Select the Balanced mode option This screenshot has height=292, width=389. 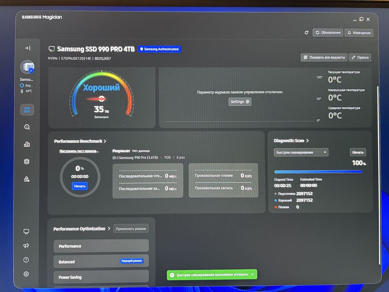(x=101, y=261)
